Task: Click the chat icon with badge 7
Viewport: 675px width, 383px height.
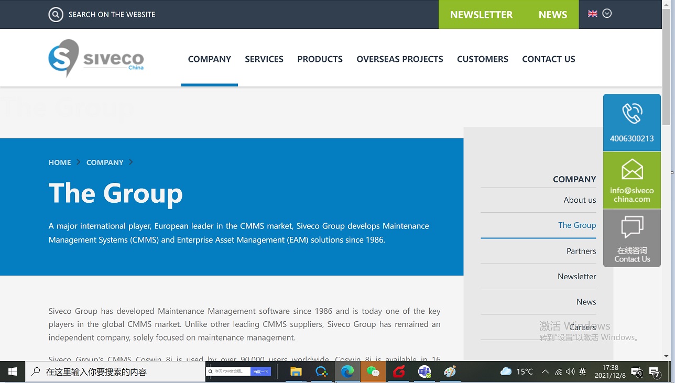Action: tap(655, 372)
